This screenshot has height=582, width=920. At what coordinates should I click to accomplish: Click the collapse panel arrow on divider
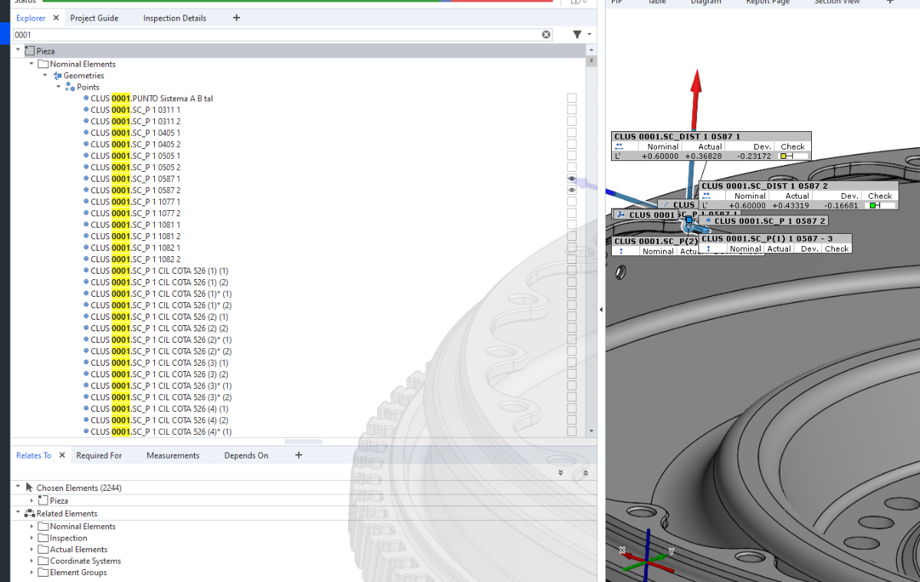(601, 309)
